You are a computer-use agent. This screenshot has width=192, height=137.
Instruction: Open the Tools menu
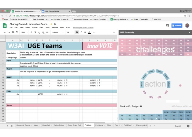click(48, 27)
